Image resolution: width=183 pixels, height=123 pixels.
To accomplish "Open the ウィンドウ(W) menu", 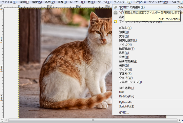I will [158, 2].
